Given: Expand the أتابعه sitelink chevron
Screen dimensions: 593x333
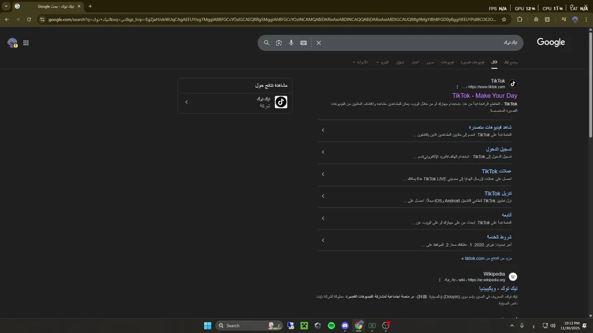Looking at the screenshot, I should click(x=323, y=218).
